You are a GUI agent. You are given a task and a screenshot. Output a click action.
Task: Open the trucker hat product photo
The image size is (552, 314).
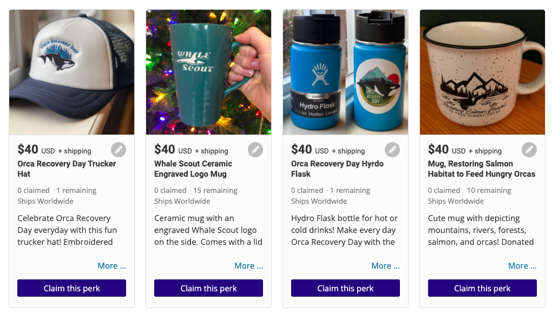click(71, 72)
